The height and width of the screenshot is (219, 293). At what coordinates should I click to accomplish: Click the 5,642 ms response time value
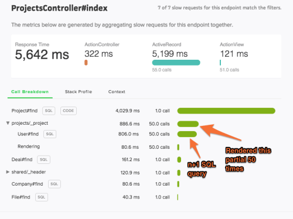(x=42, y=54)
